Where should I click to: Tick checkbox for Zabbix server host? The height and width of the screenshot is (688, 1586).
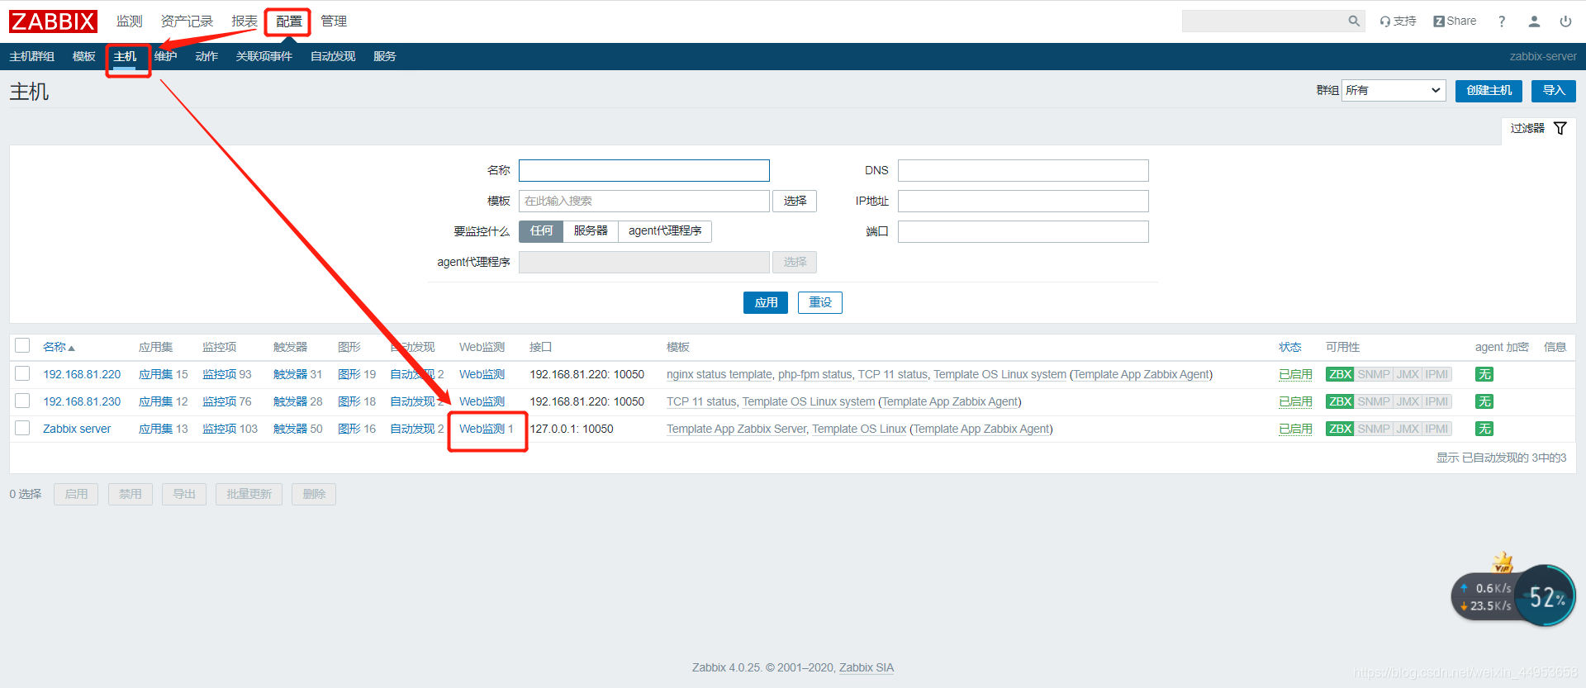(x=22, y=428)
